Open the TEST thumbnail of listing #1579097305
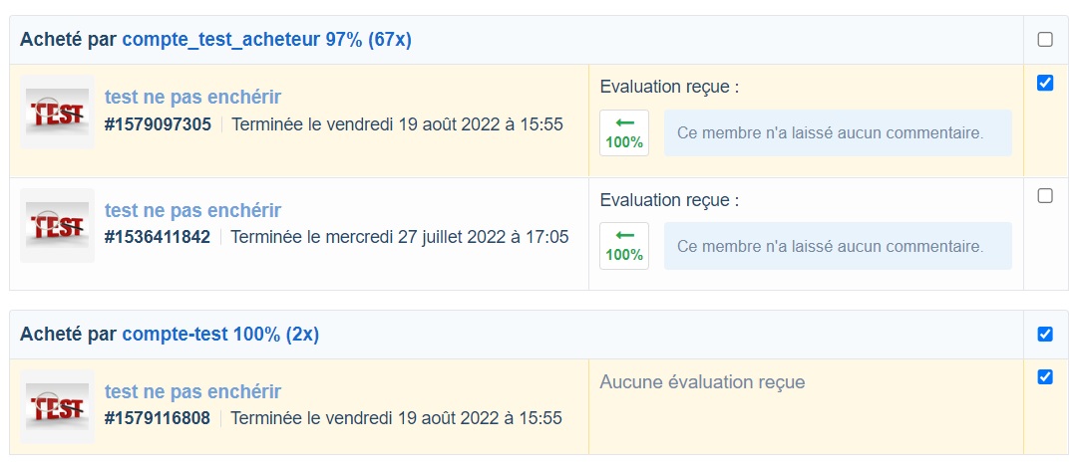Viewport: 1080px width, 464px height. coord(58,112)
